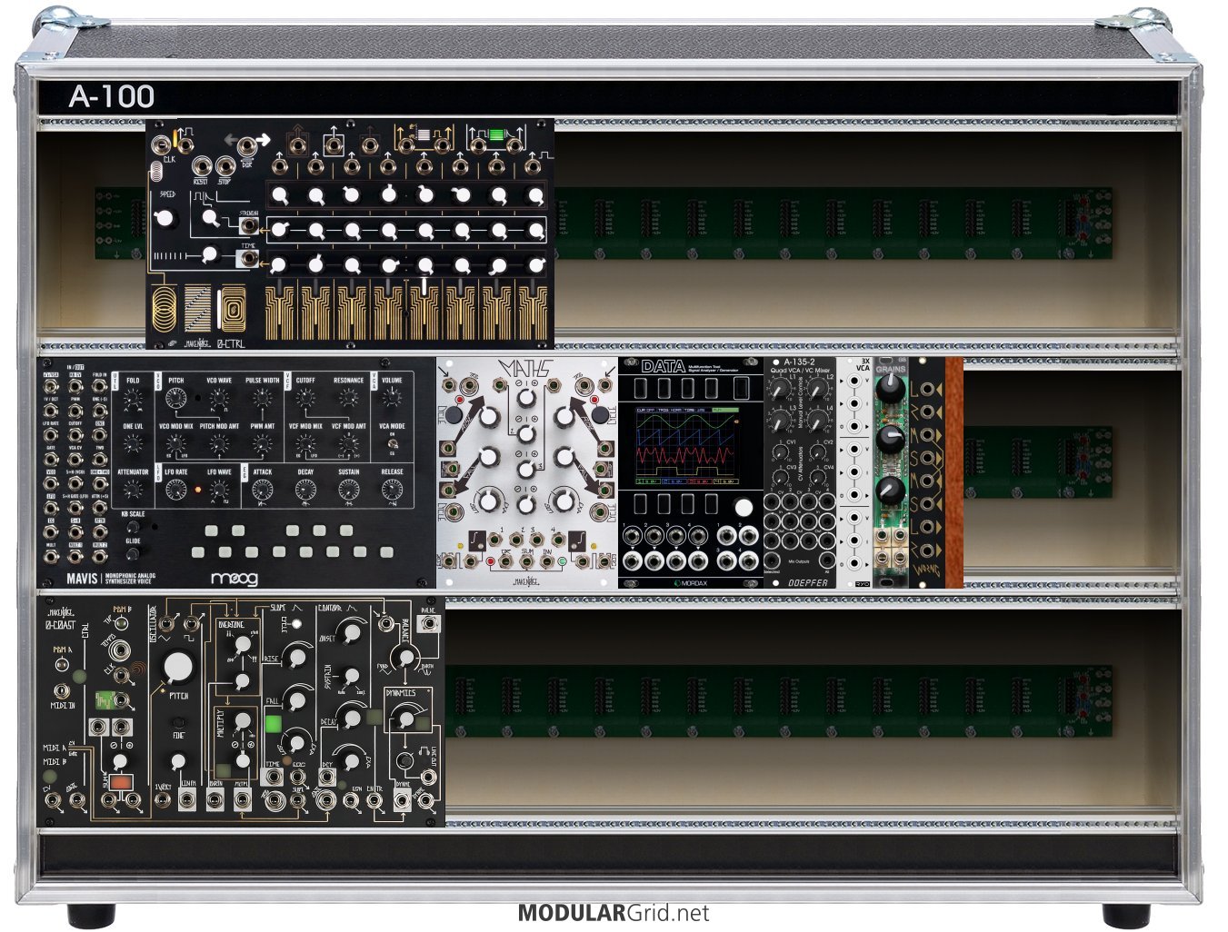
Task: Adjust the L3 level knob on A-135-2
Action: pos(779,422)
